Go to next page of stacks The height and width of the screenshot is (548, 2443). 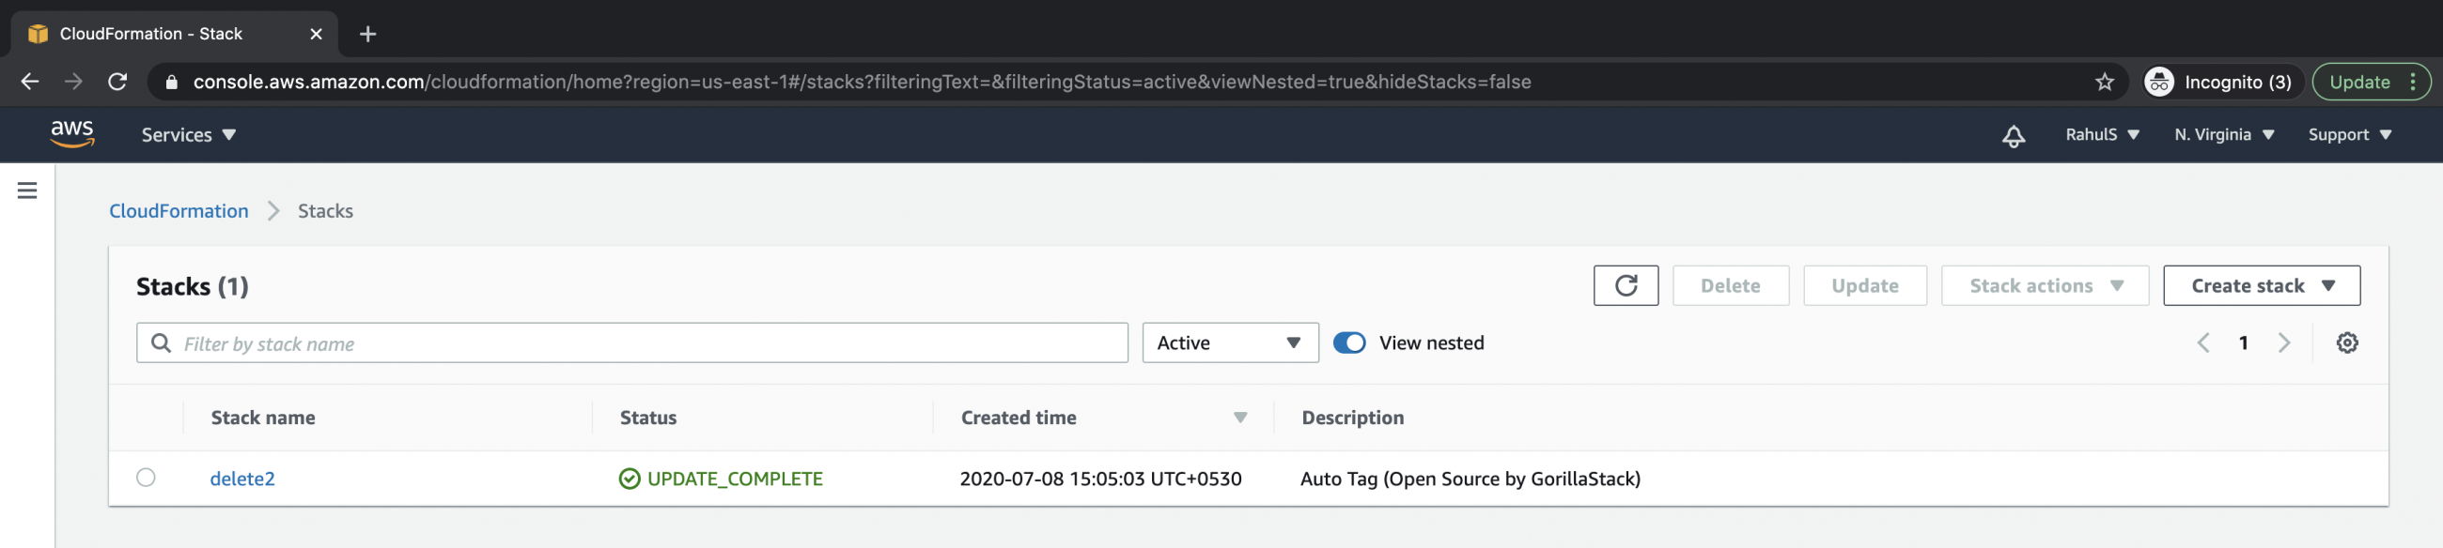click(x=2283, y=342)
